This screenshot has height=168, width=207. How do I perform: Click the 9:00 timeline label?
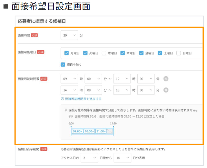[x=71, y=123]
